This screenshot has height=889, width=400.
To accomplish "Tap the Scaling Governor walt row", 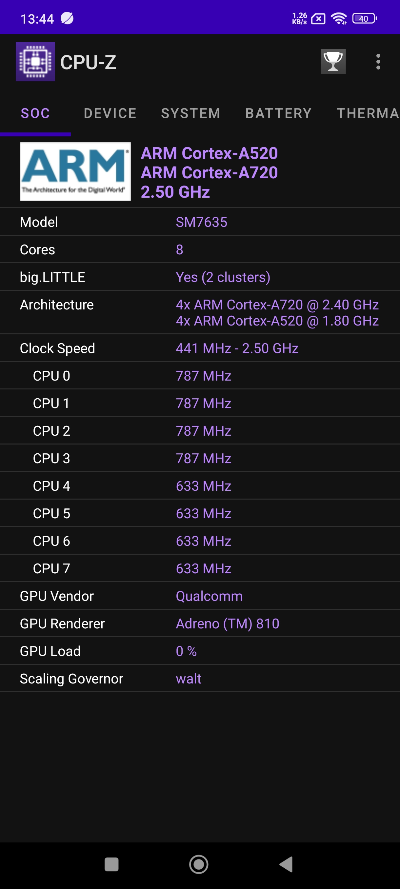I will pyautogui.click(x=200, y=679).
